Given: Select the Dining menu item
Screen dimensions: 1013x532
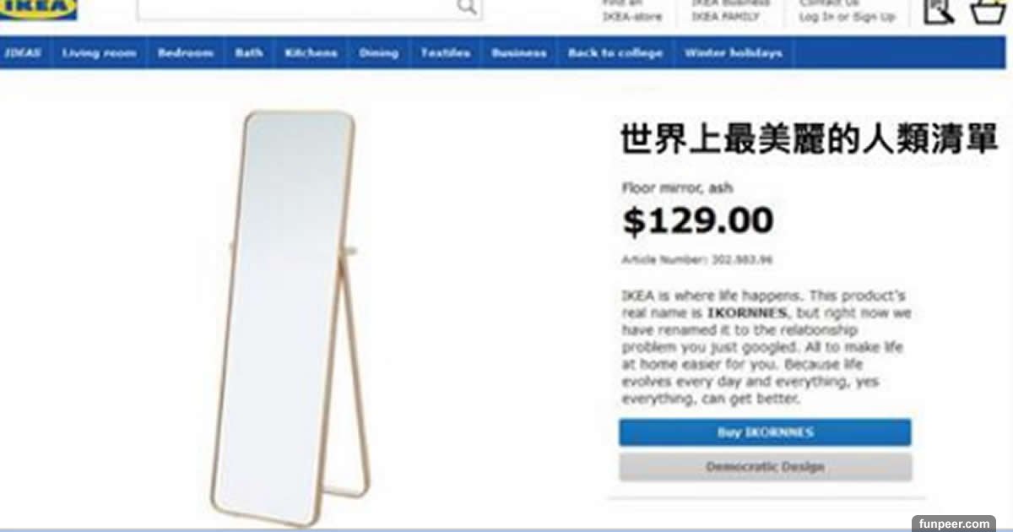Looking at the screenshot, I should click(x=378, y=52).
